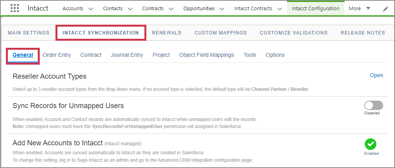View the Release Notes tab

point(363,33)
